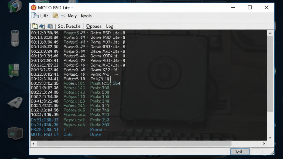Select green log entry 'Poker.101'
Viewport: 283px width, 159px height.
point(76,83)
